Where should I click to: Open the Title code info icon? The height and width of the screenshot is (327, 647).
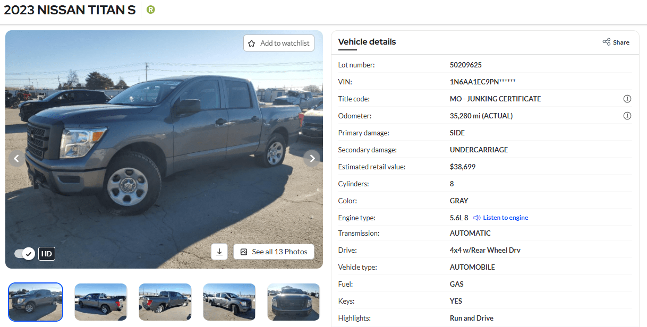click(627, 99)
